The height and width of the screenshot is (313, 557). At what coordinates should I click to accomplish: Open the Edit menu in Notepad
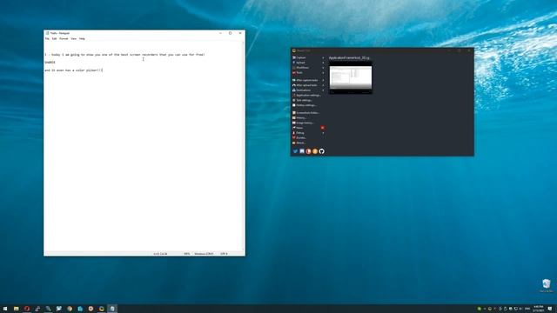coord(54,38)
